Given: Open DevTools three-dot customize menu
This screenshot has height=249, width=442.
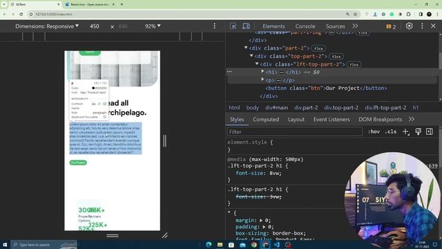Looking at the screenshot, I should click(x=422, y=26).
